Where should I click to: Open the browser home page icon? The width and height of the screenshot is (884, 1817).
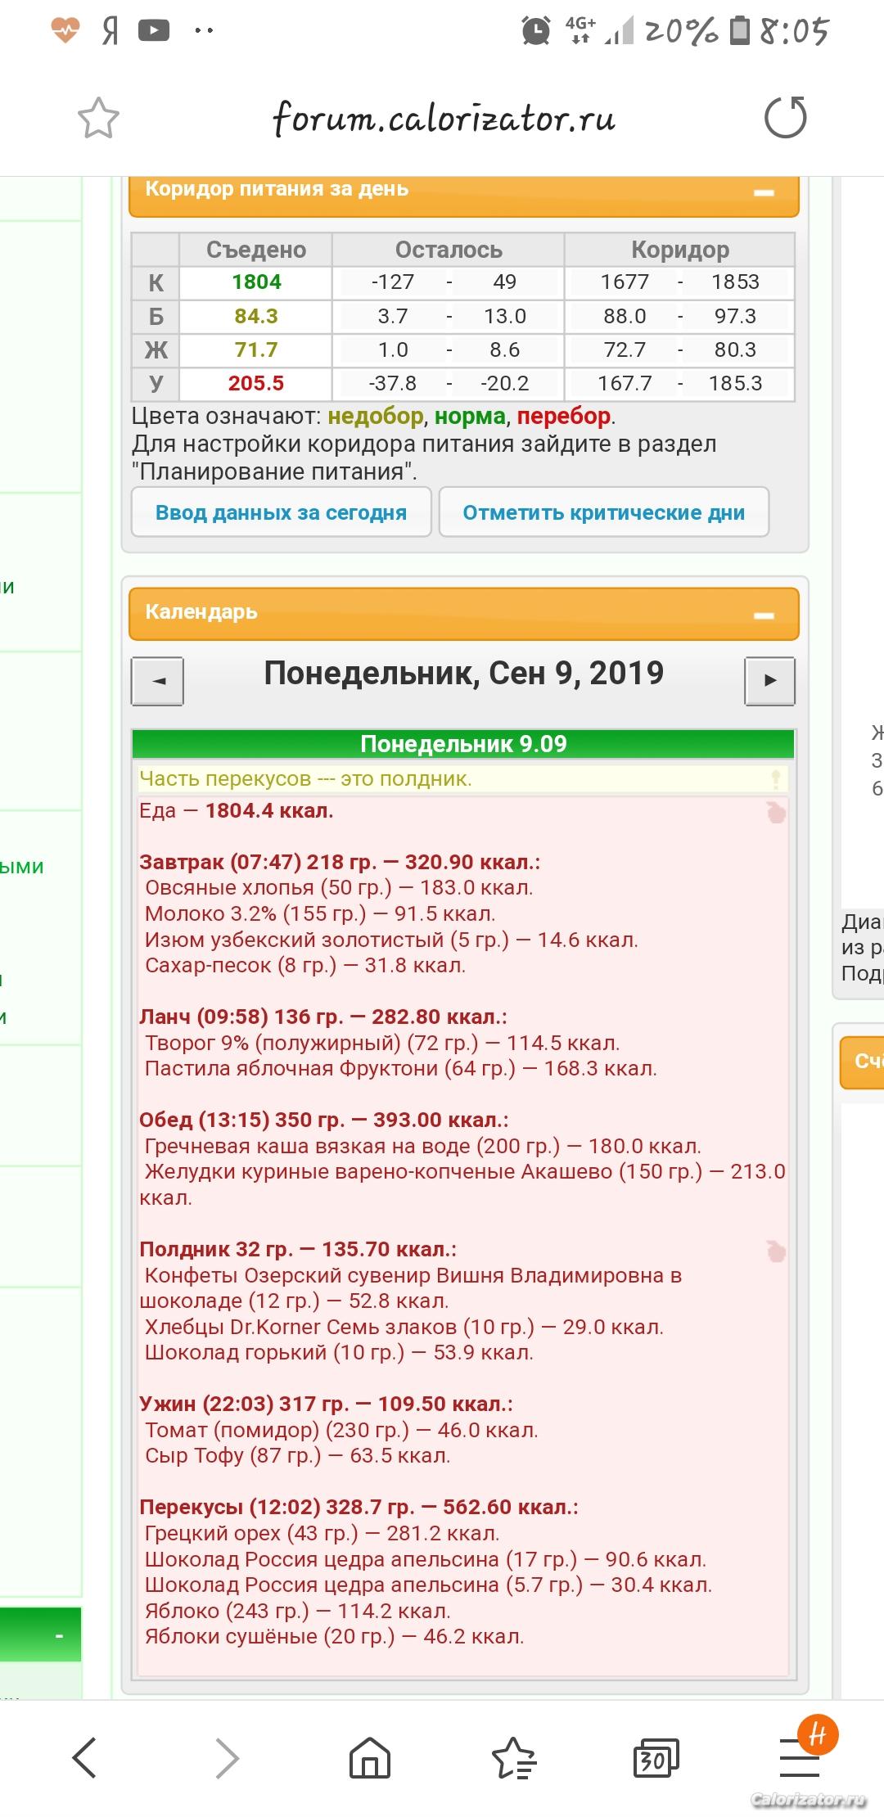pyautogui.click(x=370, y=1756)
